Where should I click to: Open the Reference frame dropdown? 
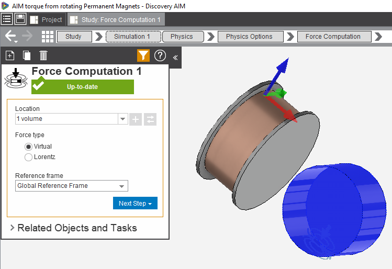point(72,186)
